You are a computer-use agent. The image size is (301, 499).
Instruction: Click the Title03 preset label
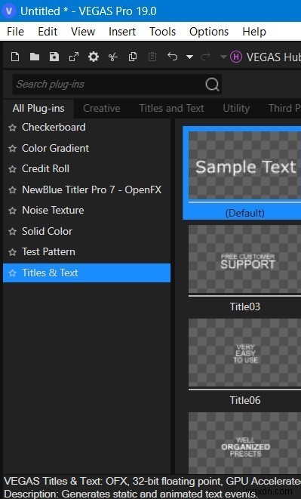tap(245, 306)
